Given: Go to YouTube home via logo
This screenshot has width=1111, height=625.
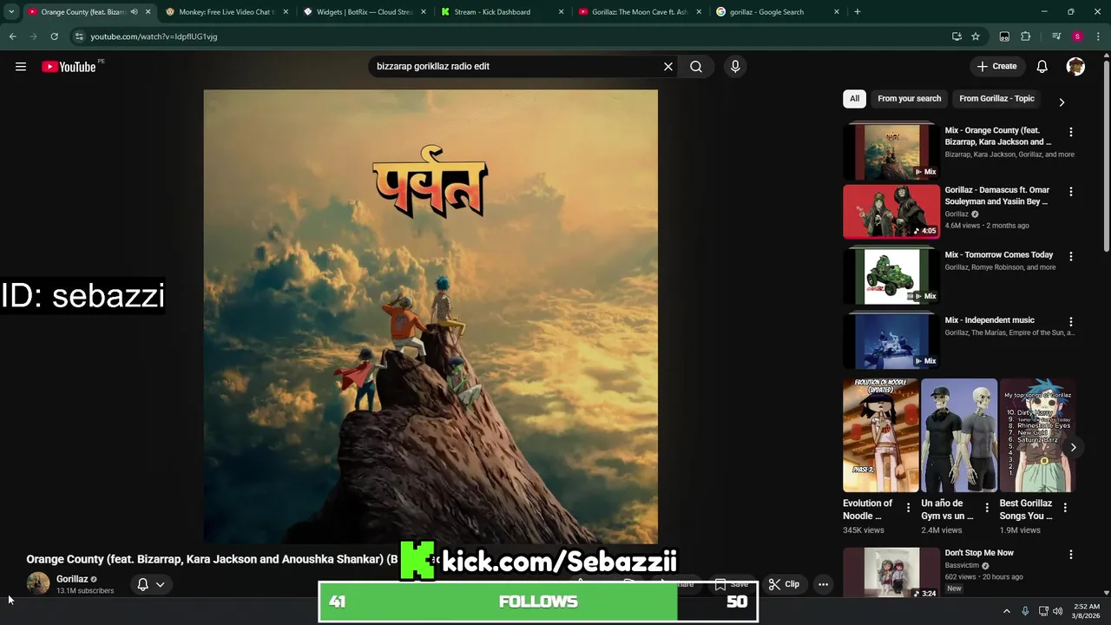Looking at the screenshot, I should [69, 67].
